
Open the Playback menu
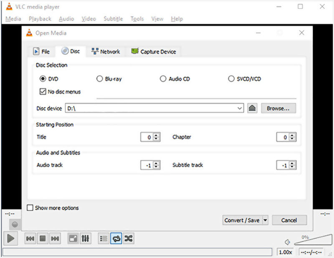(40, 19)
